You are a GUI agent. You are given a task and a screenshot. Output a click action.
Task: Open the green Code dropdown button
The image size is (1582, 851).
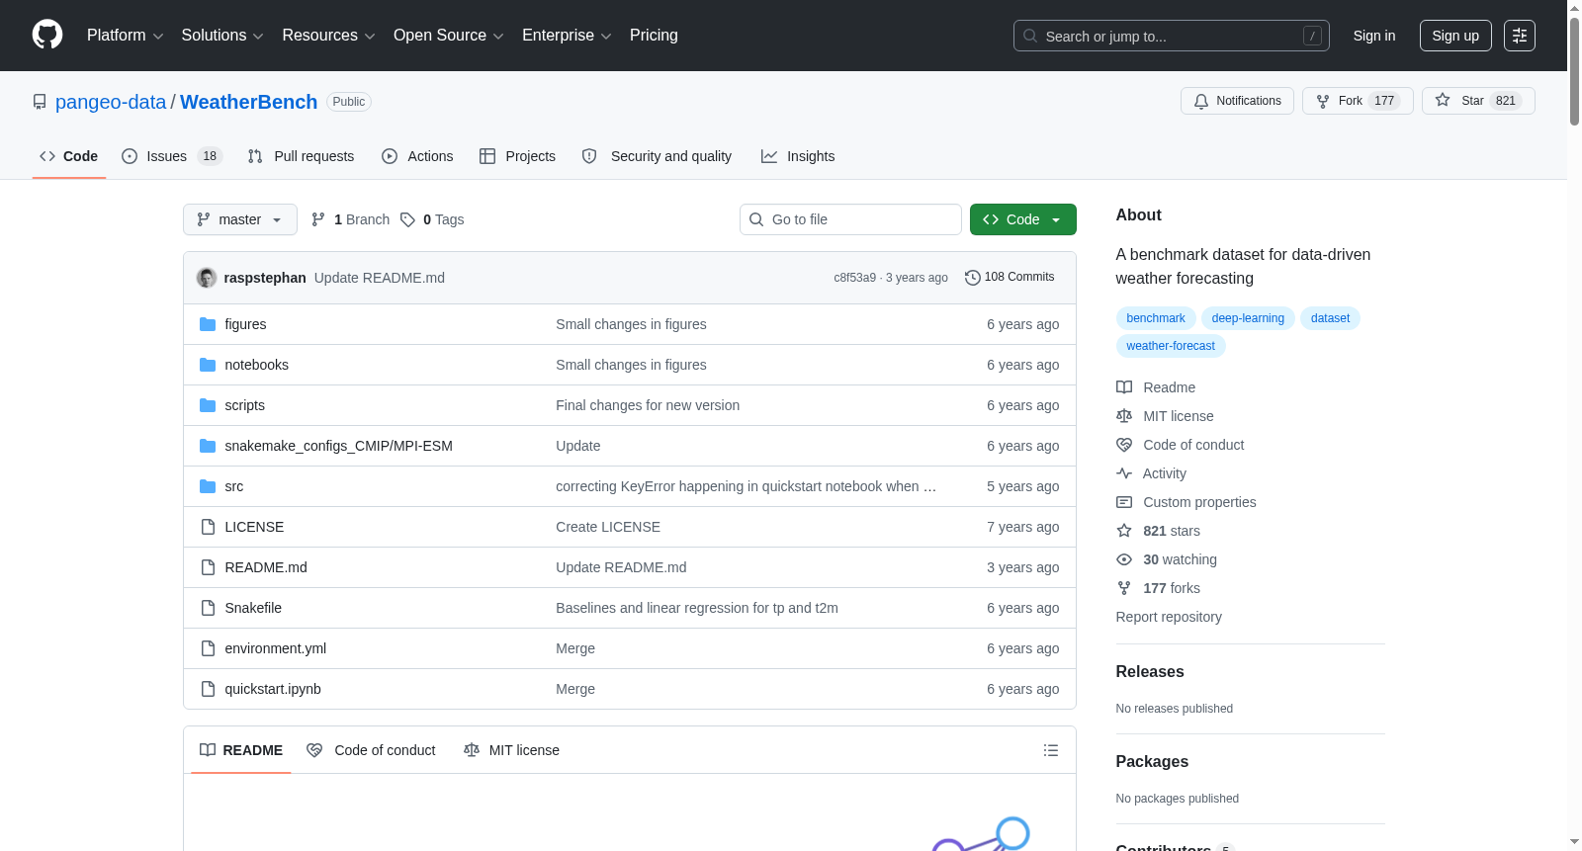1023,219
